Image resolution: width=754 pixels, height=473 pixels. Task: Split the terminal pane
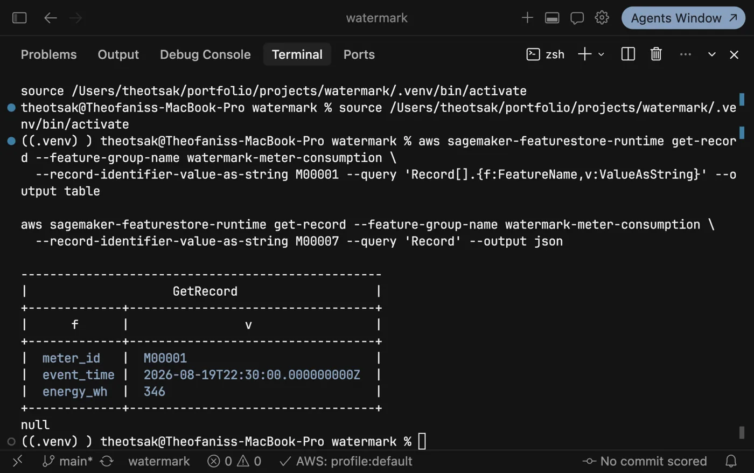[628, 54]
